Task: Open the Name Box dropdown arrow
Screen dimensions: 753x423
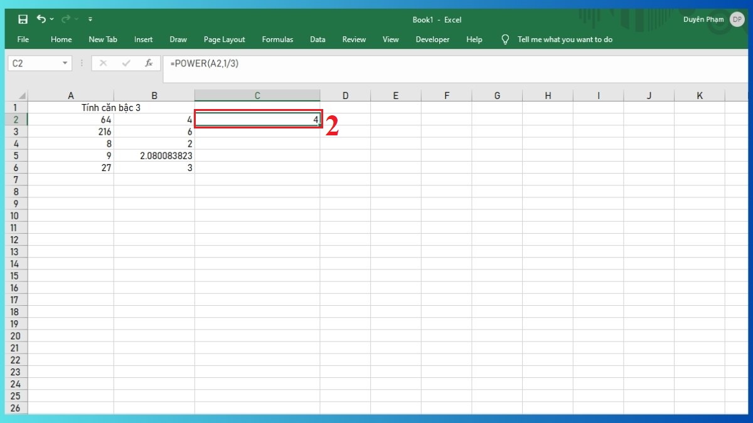Action: pyautogui.click(x=65, y=63)
